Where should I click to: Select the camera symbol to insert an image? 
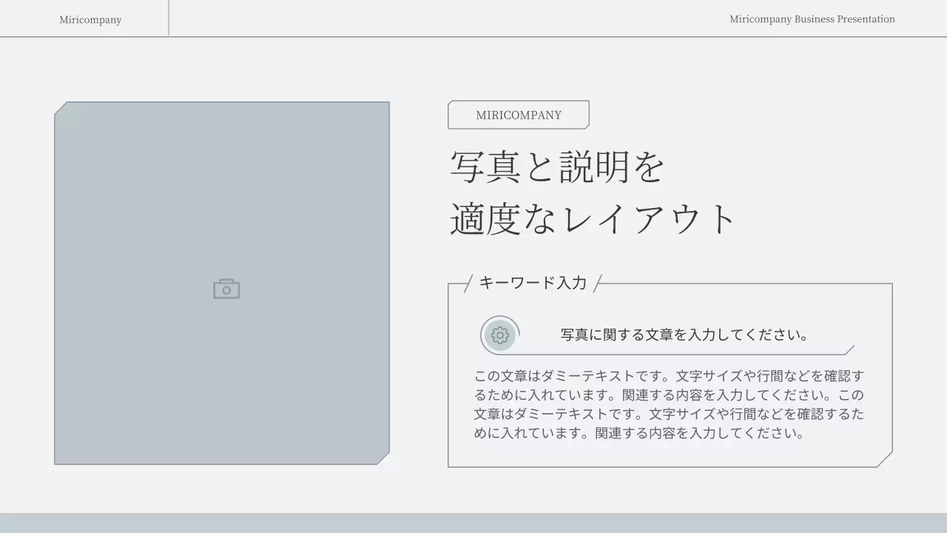tap(224, 288)
